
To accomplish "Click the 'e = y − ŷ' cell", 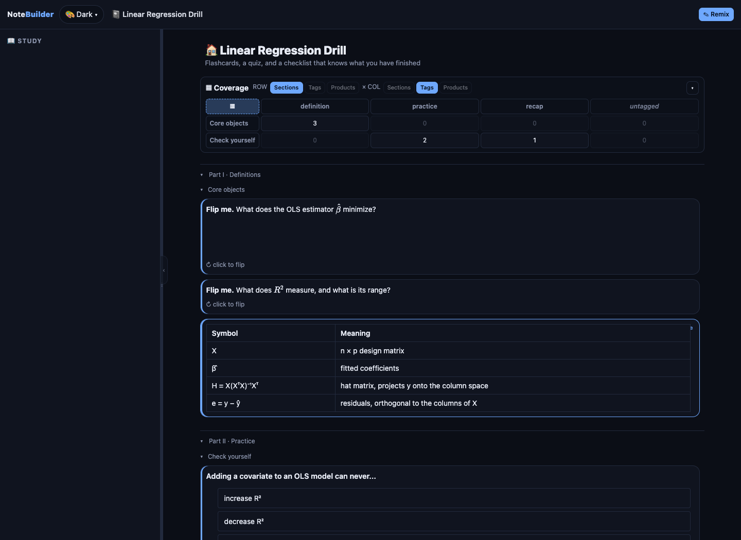I will pos(271,403).
